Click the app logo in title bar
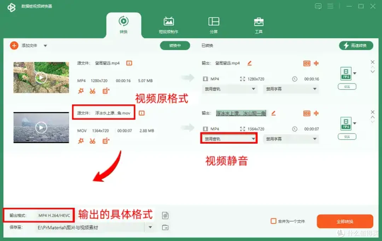Image resolution: width=382 pixels, height=241 pixels. [x=11, y=7]
